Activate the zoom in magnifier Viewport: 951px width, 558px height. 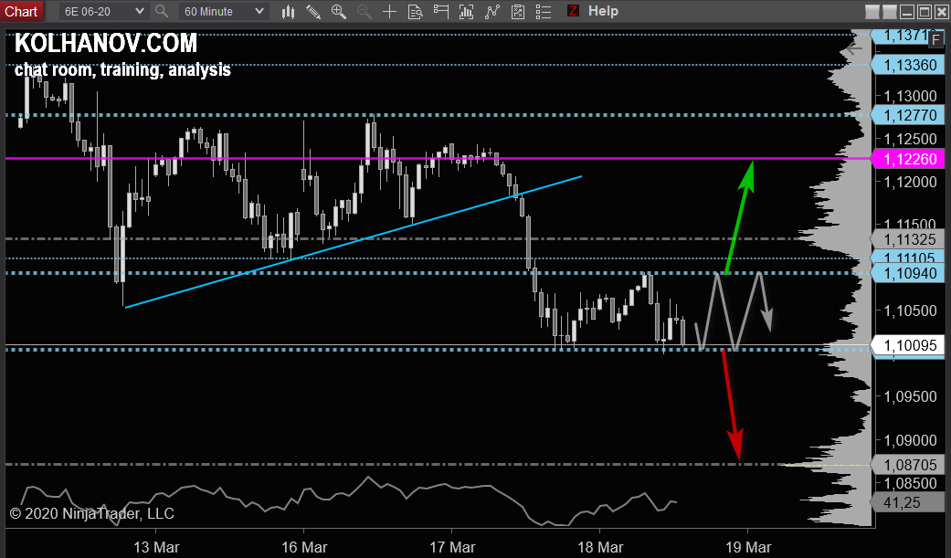338,12
